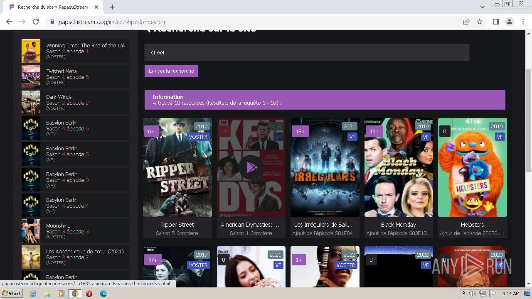Open the 'Les Irréguliers de Bak...' title link

coord(323,225)
